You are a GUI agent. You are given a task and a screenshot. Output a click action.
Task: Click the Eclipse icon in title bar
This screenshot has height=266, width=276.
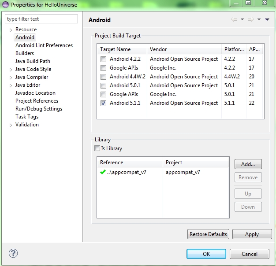(5, 4)
